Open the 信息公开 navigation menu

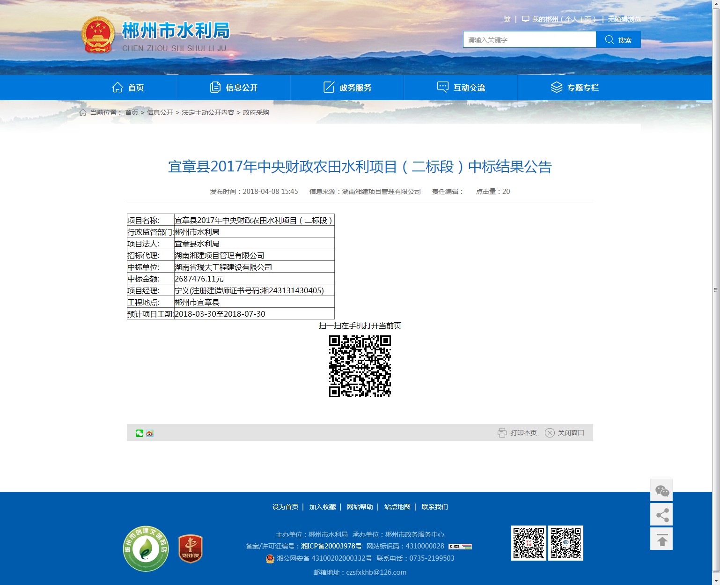(234, 88)
